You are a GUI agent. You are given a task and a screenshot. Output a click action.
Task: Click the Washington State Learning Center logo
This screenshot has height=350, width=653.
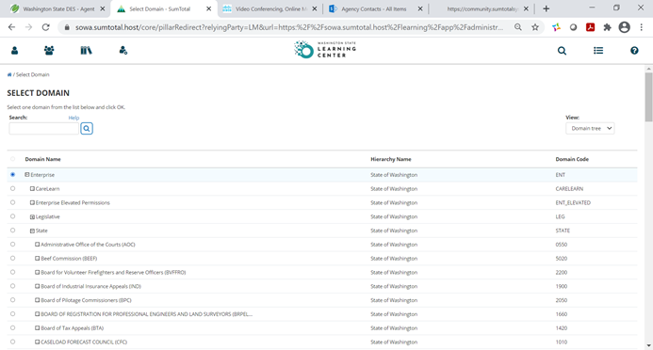point(325,50)
